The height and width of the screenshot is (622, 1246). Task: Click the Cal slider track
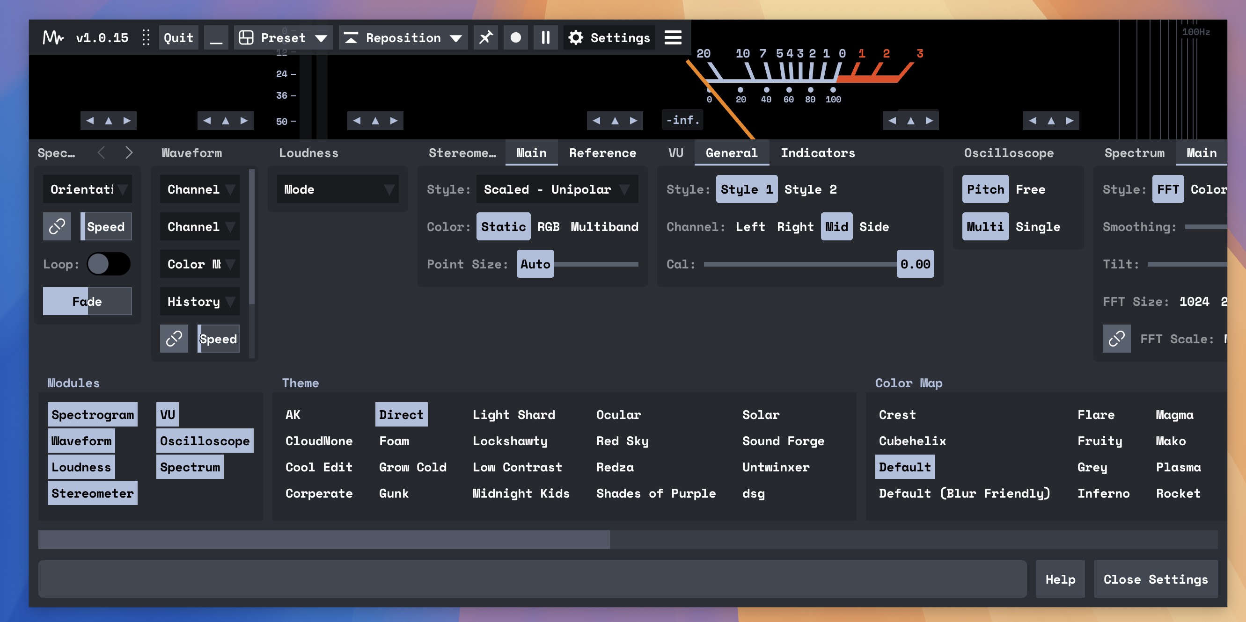[x=798, y=264]
